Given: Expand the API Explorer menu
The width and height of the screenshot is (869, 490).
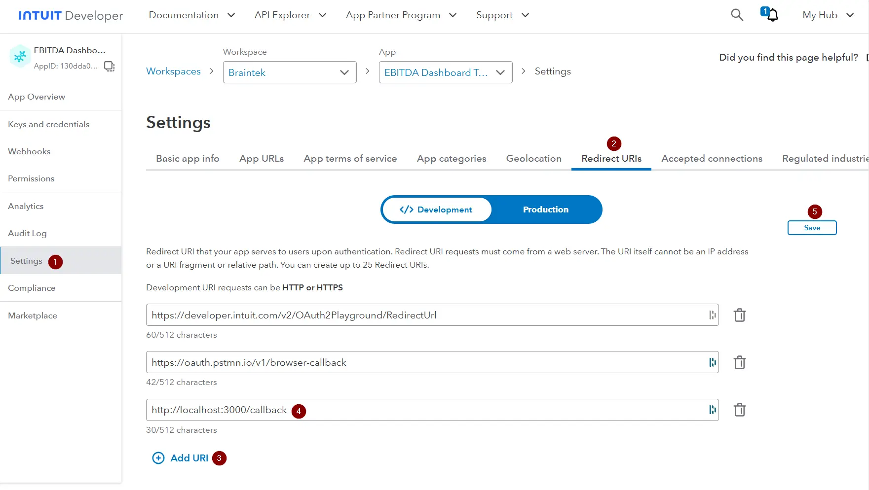Looking at the screenshot, I should pyautogui.click(x=290, y=15).
